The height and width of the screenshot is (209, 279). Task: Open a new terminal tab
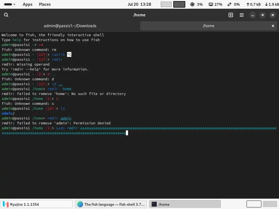coord(231,15)
